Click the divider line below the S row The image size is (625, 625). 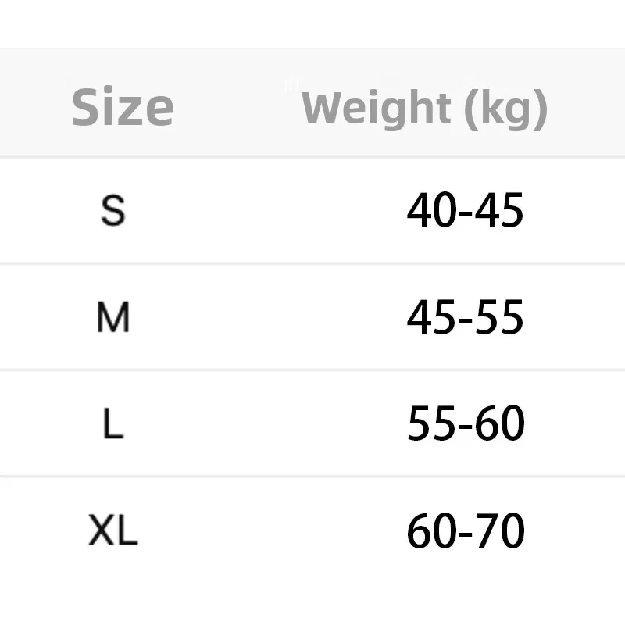coord(312,263)
